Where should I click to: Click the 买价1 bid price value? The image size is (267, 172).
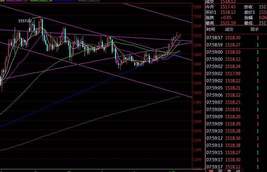[x=228, y=12]
